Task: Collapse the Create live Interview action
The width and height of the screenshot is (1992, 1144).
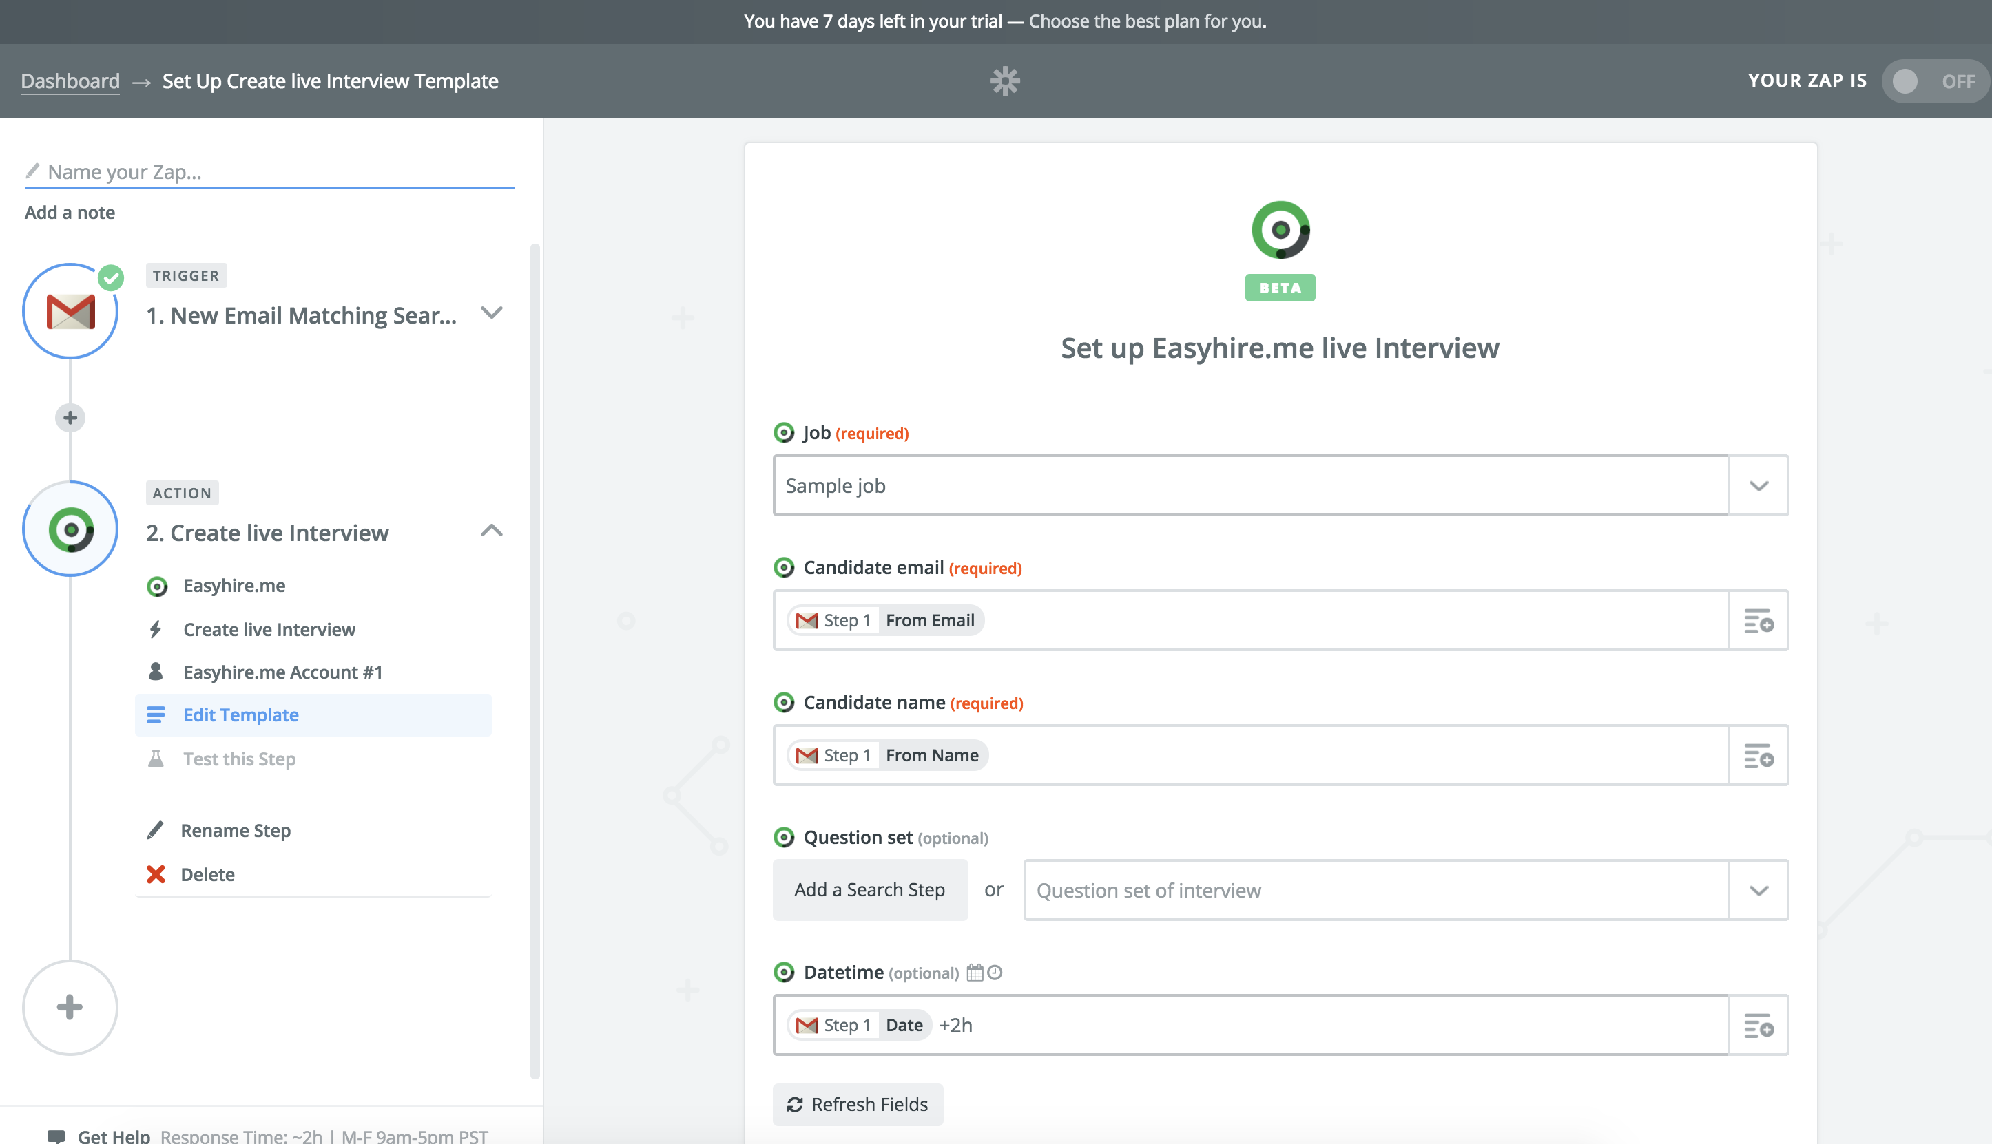Action: click(x=491, y=531)
